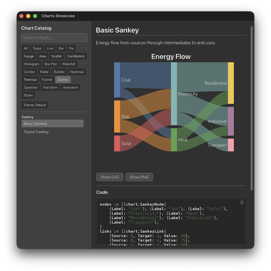This screenshot has height=271, width=271.
Task: Click the red Solar node bar
Action: [x=117, y=143]
